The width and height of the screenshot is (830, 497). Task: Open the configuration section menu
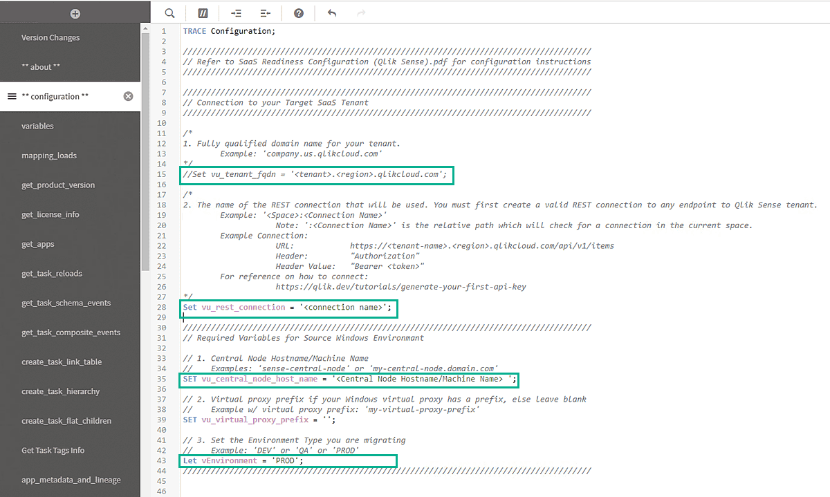coord(12,96)
